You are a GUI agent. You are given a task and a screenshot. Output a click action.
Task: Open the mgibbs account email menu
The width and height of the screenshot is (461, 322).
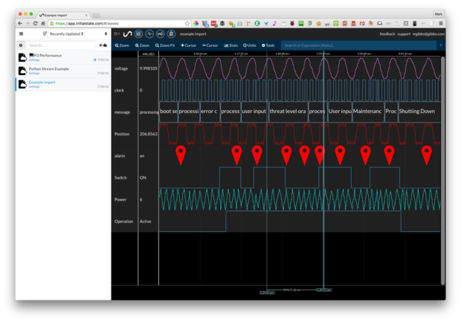428,34
